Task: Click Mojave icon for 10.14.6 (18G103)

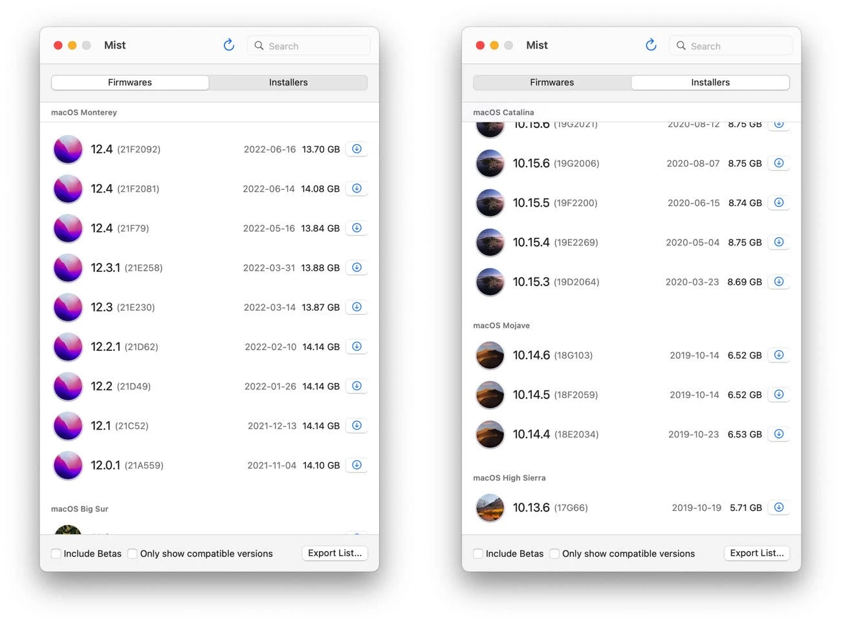Action: point(490,355)
